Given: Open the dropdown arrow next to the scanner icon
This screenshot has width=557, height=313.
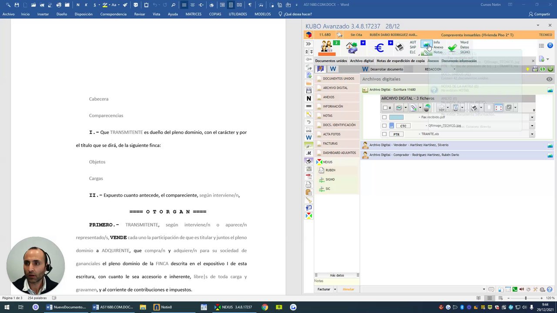Looking at the screenshot, I should click(x=406, y=108).
